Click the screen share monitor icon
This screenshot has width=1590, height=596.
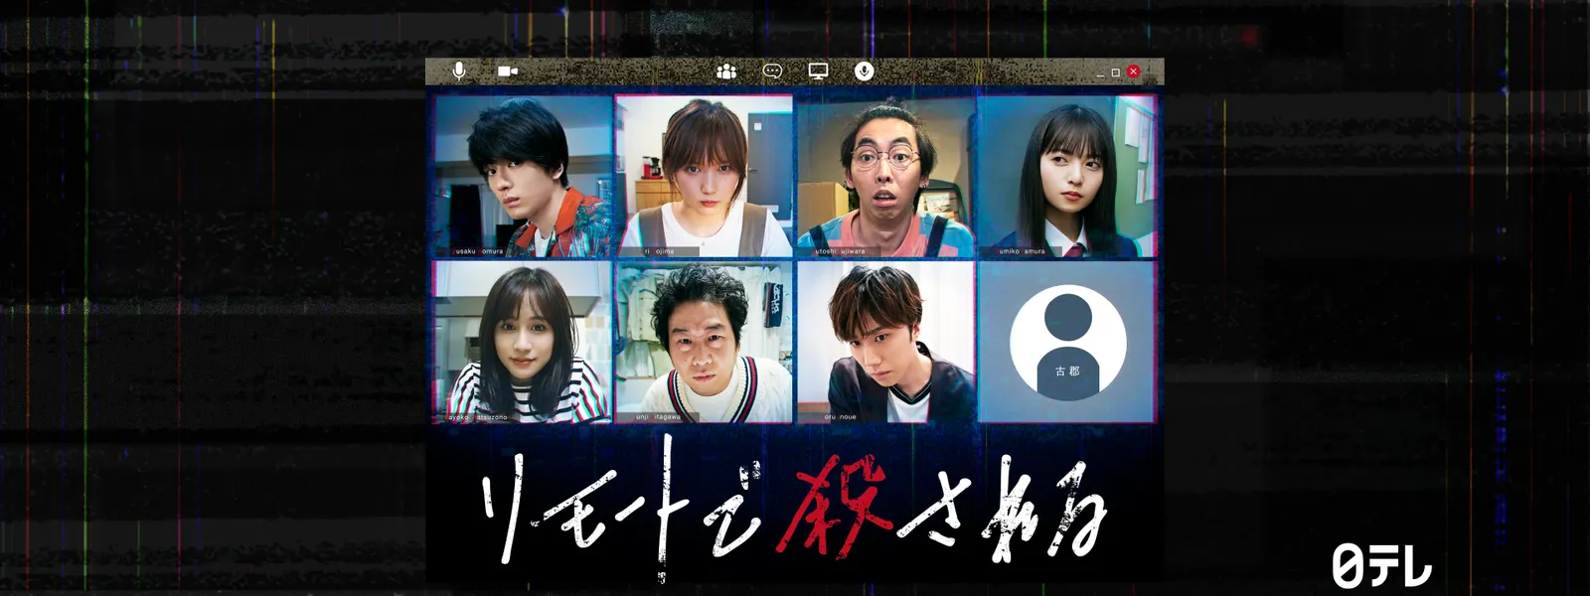818,72
